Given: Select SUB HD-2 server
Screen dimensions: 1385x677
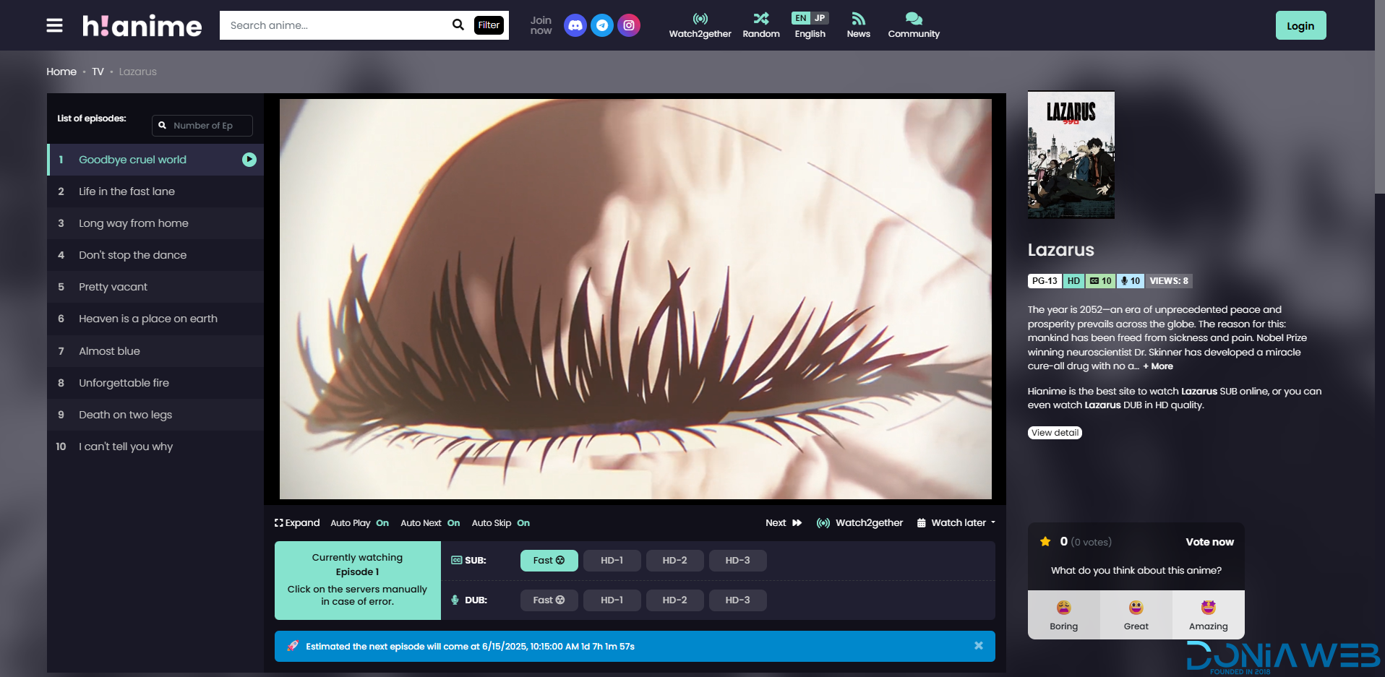Looking at the screenshot, I should (x=674, y=560).
